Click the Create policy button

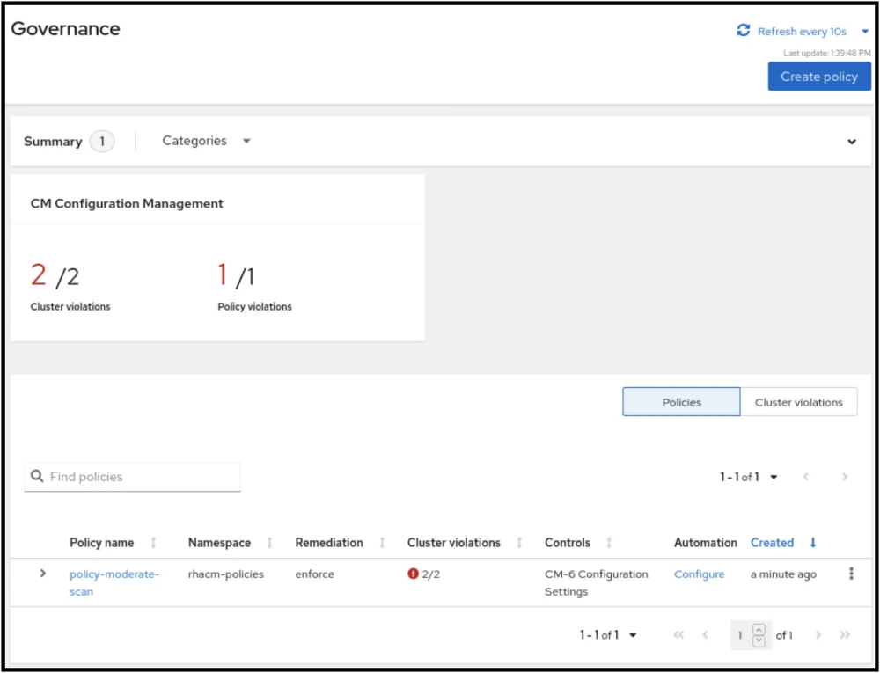(818, 77)
